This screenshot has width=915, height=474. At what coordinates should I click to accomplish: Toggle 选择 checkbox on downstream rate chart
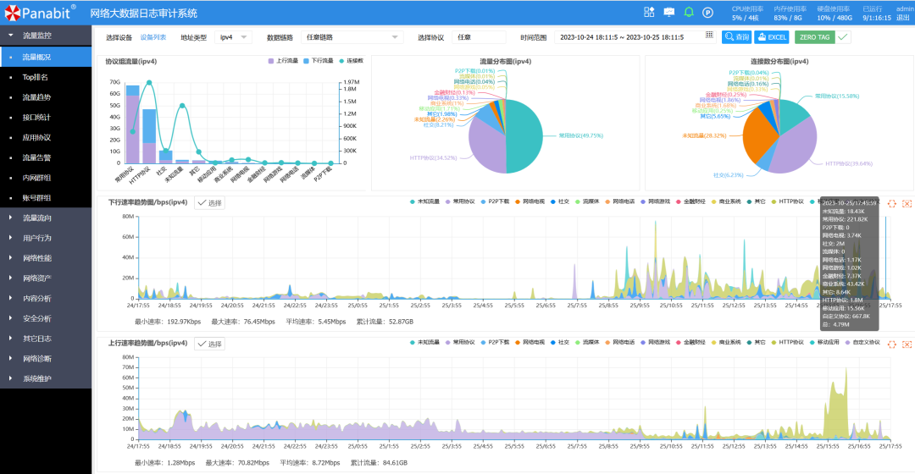coord(210,203)
